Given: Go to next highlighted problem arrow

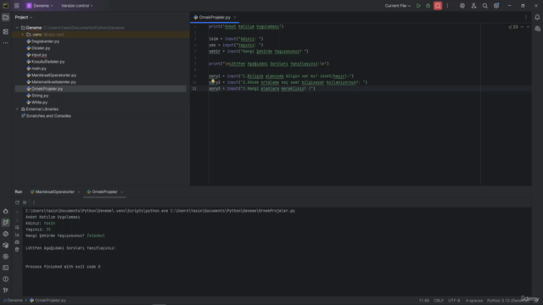Looking at the screenshot, I should 528,27.
